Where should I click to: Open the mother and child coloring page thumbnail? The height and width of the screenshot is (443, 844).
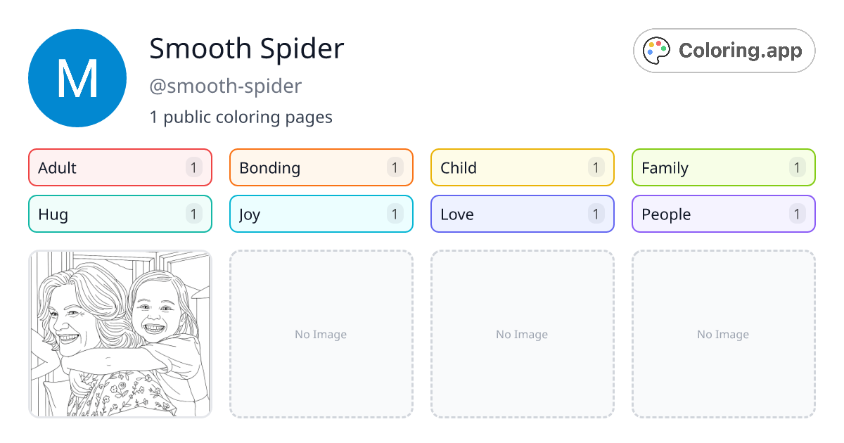coord(120,334)
